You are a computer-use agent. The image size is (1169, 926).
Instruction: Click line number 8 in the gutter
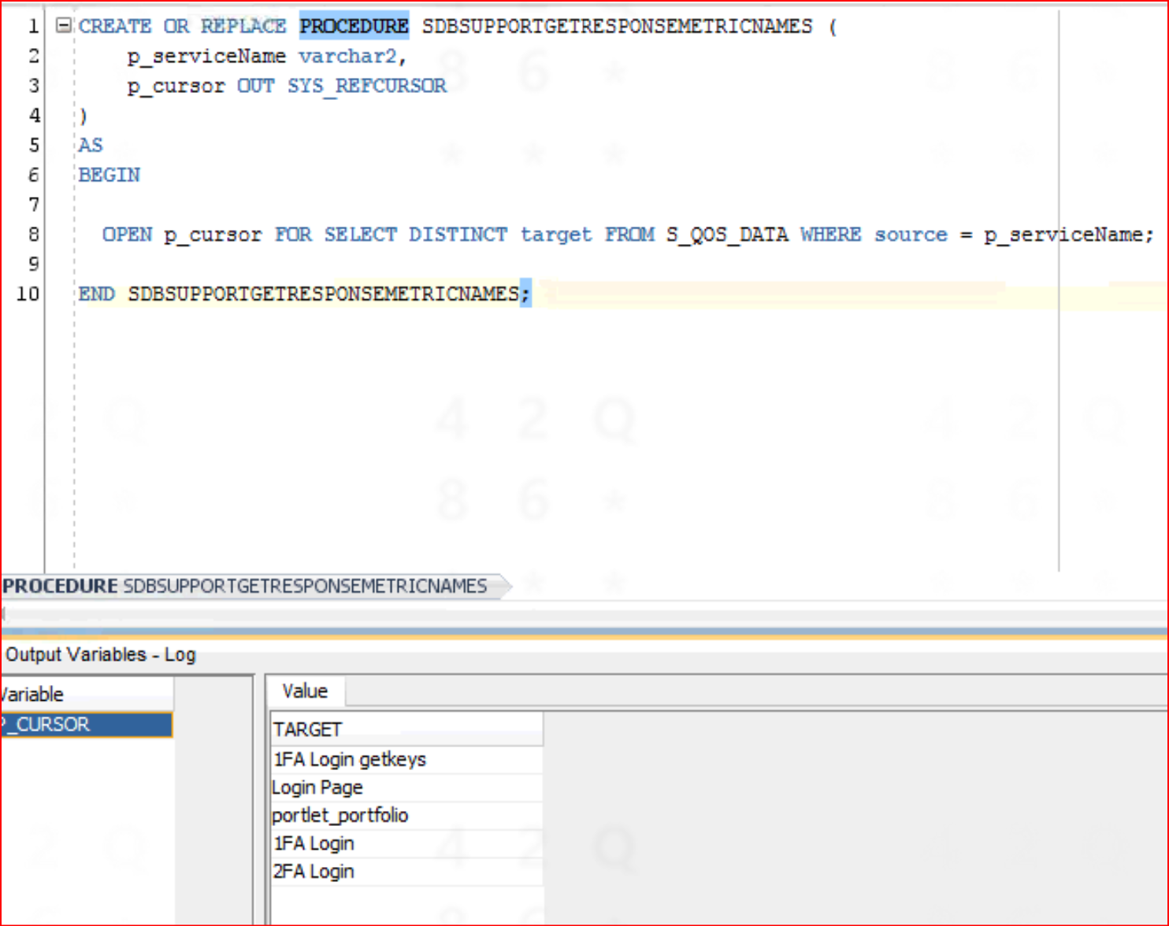point(34,235)
